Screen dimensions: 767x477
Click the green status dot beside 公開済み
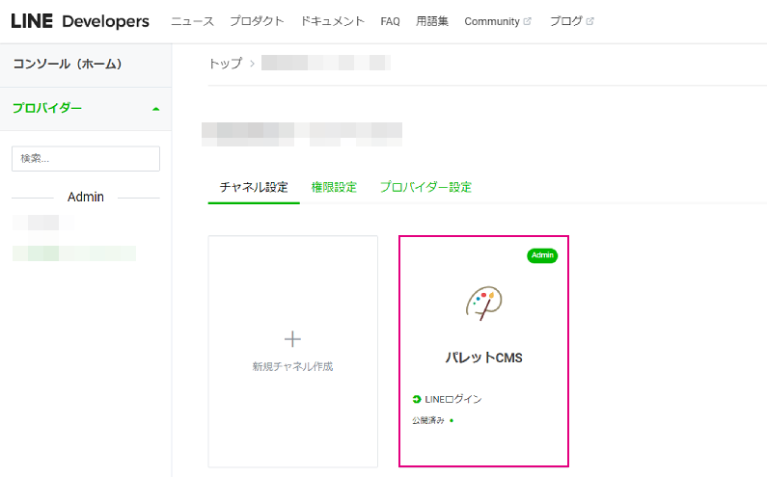point(452,420)
